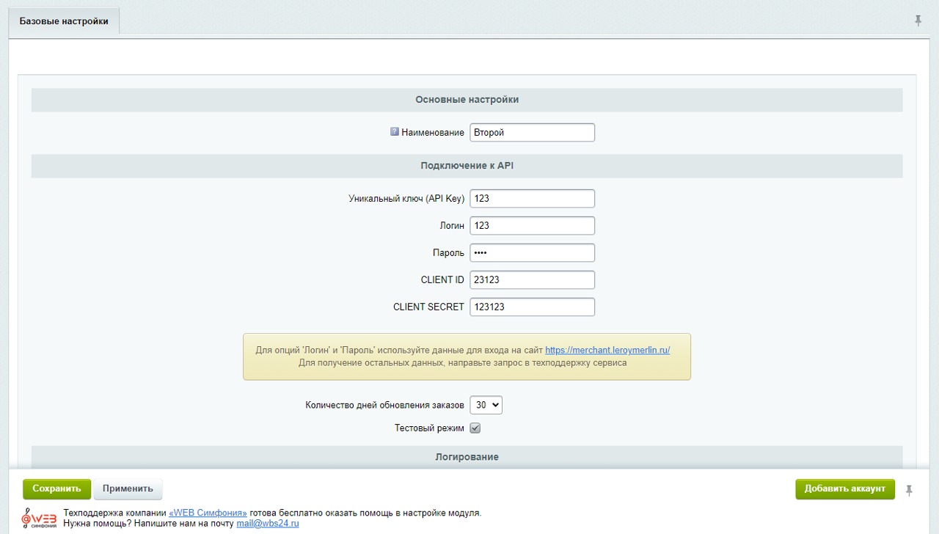Open the merchant.leroymerlin.ru link
The image size is (939, 534).
click(x=607, y=351)
